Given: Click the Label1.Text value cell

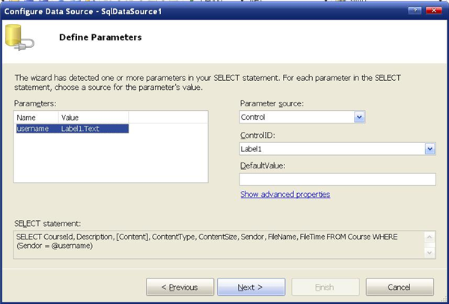Looking at the screenshot, I should [80, 129].
